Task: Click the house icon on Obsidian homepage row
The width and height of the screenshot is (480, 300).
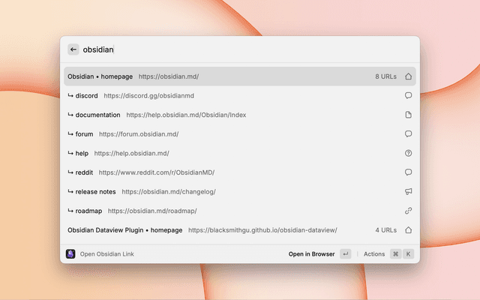Action: (409, 76)
